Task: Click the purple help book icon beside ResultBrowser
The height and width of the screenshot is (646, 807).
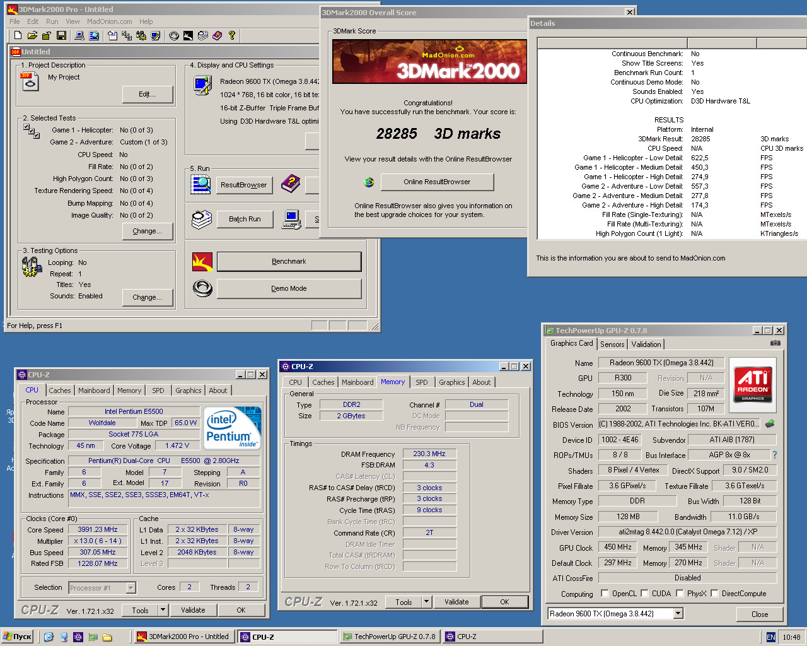Action: point(291,184)
